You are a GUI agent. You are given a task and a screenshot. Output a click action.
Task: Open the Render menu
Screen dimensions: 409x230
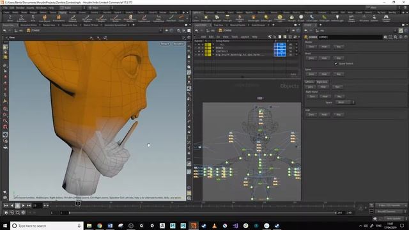[20, 8]
